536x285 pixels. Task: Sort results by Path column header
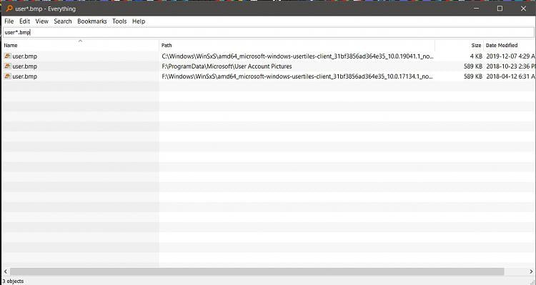pyautogui.click(x=297, y=45)
